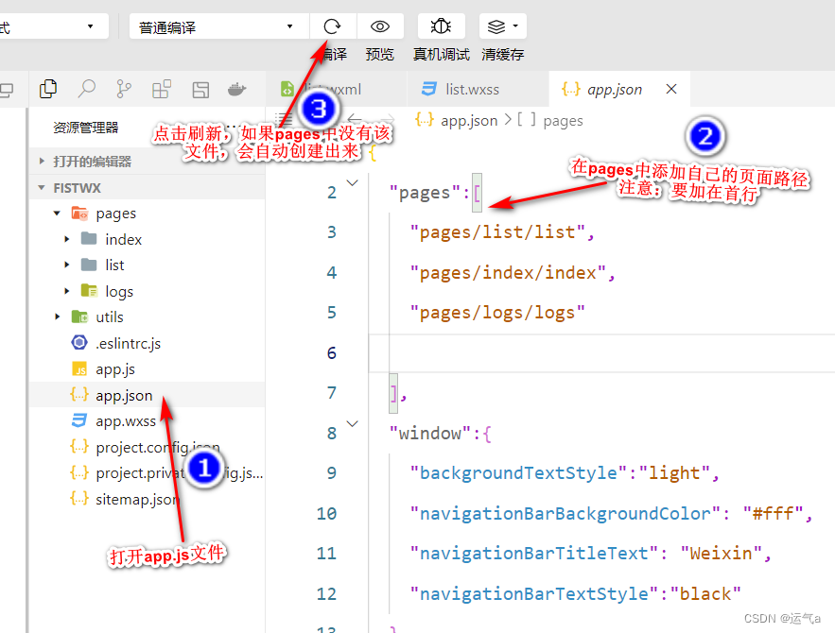
Task: Fold the window object at line 8
Action: point(353,424)
